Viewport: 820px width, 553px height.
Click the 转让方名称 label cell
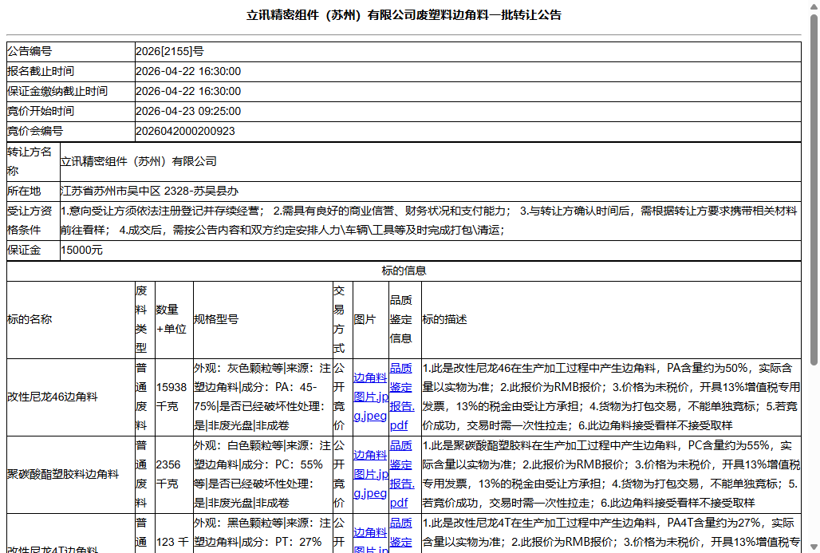[x=33, y=162]
